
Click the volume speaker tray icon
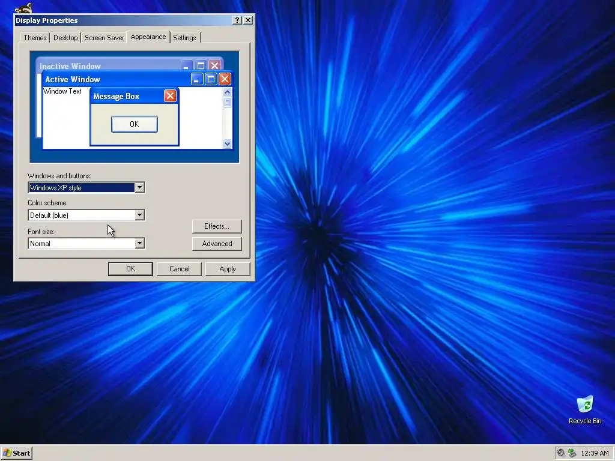point(561,453)
